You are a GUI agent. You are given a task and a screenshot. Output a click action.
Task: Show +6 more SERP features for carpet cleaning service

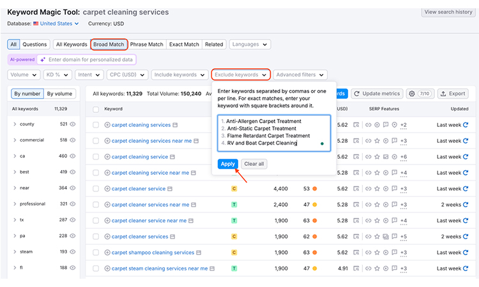point(404,157)
